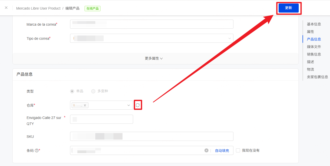Click the SKU input field
The width and height of the screenshot is (330, 166).
click(x=152, y=136)
